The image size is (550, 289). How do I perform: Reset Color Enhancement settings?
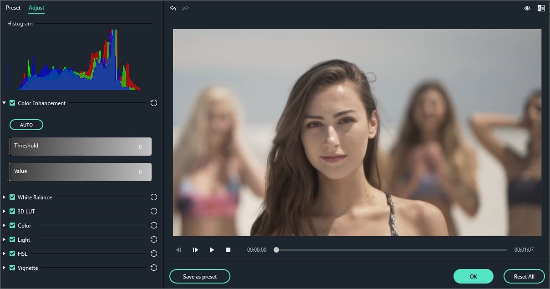(154, 103)
